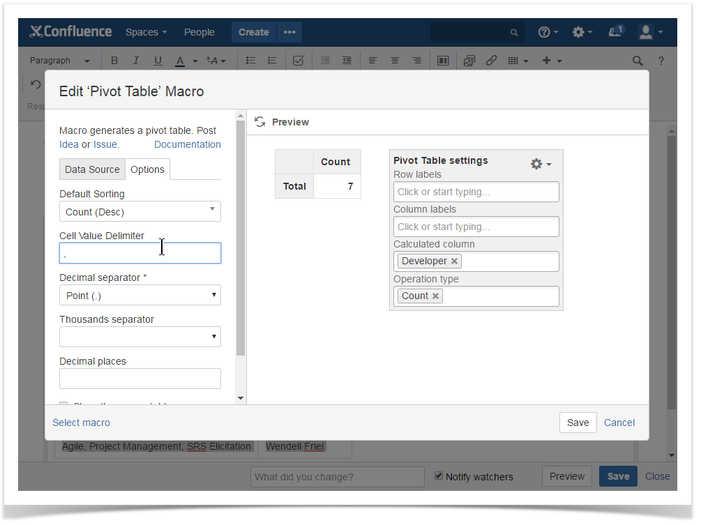Viewport: 701px width, 525px height.
Task: Open the Pivot Table settings gear menu
Action: pyautogui.click(x=541, y=164)
